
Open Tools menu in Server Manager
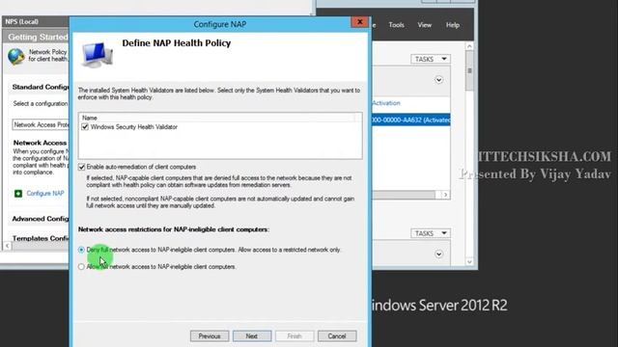coord(396,25)
